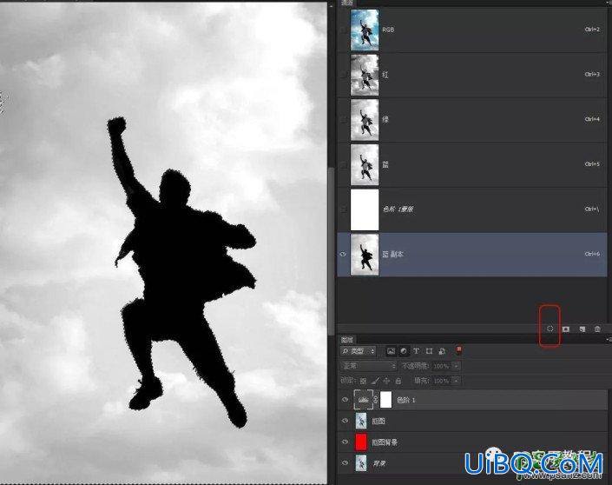Select 色阶 1 蒙版 channel row
Viewport: 612px width, 485px height.
472,209
